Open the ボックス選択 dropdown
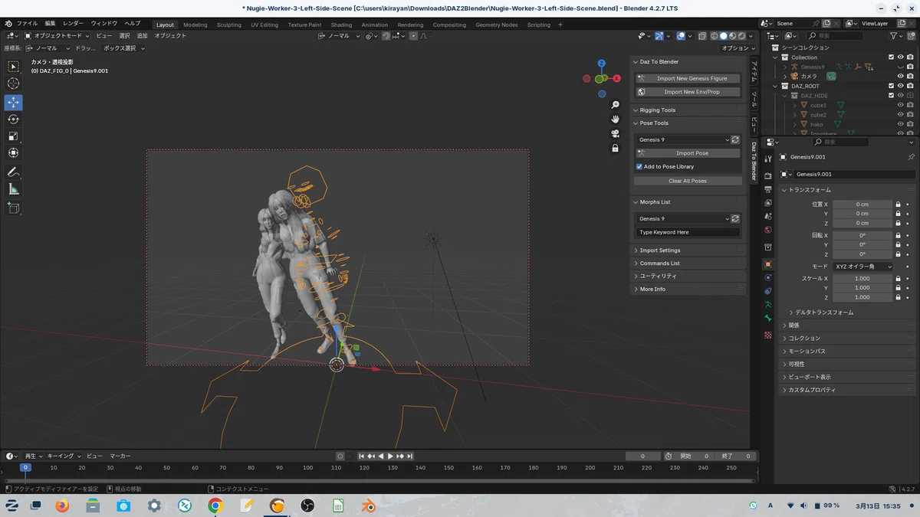The width and height of the screenshot is (920, 517). (123, 48)
